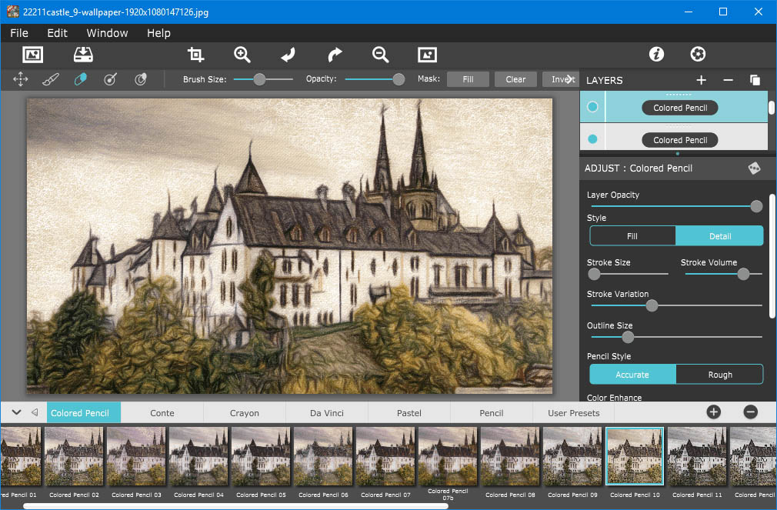Click the Mask Fill button
The width and height of the screenshot is (777, 510).
point(468,79)
